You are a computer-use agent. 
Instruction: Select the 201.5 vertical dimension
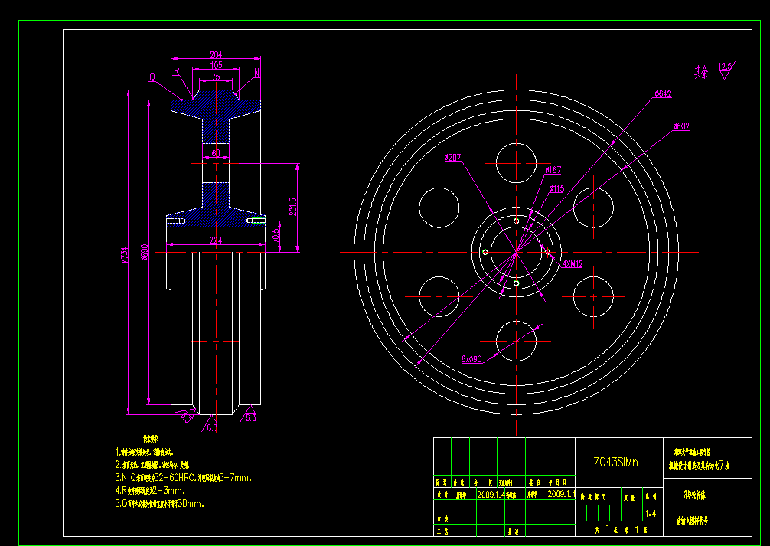pyautogui.click(x=292, y=207)
